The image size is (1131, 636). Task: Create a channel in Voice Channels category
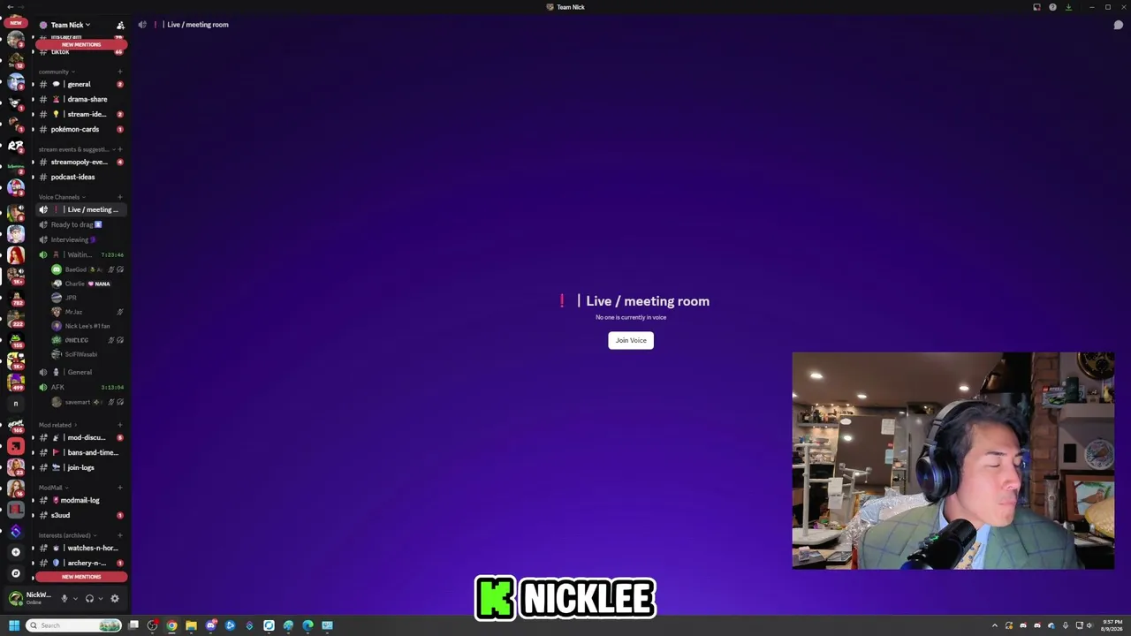click(120, 197)
